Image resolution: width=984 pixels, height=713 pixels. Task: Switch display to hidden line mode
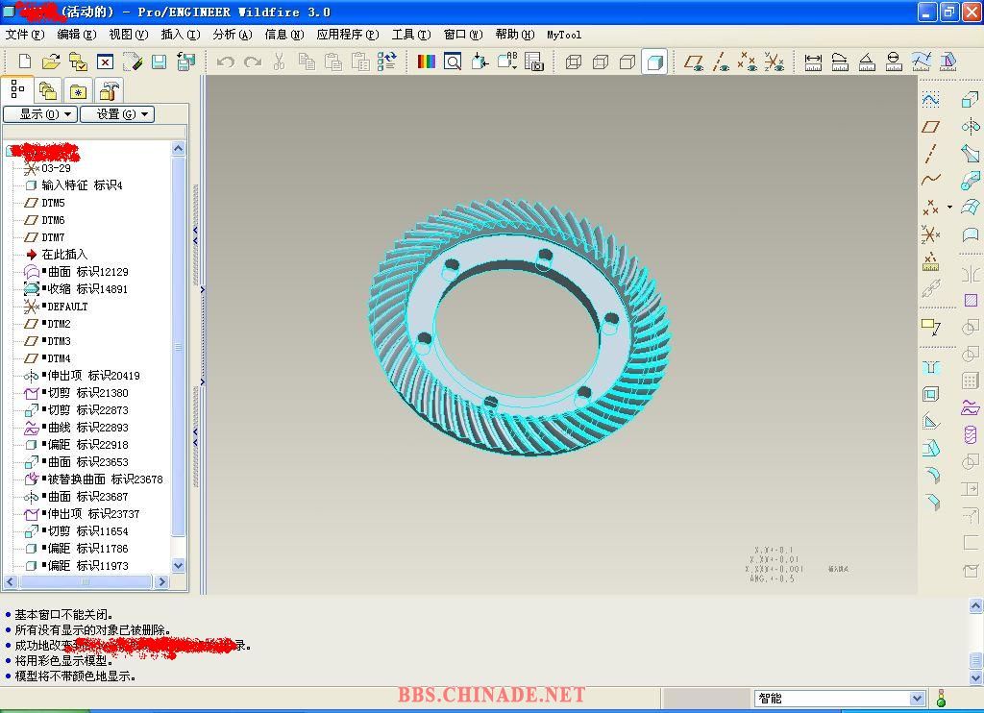[x=600, y=61]
